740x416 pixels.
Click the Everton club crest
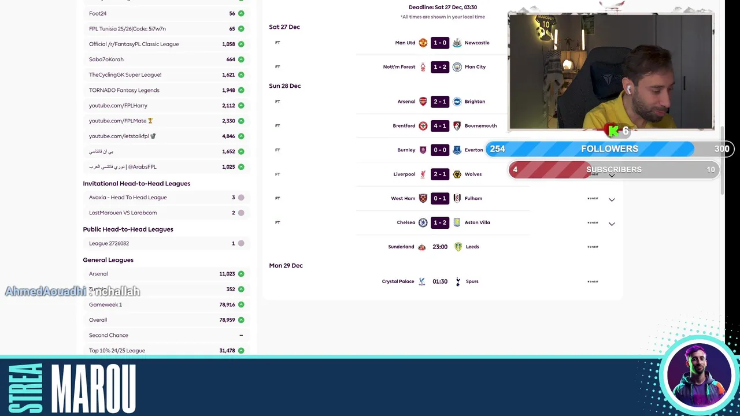(x=457, y=150)
